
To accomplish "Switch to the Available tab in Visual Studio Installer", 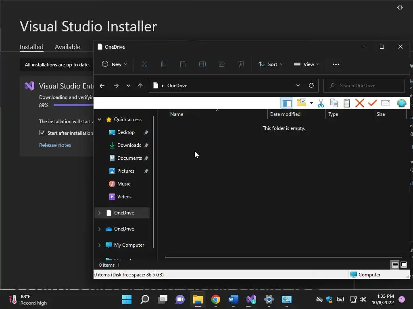I will (67, 47).
